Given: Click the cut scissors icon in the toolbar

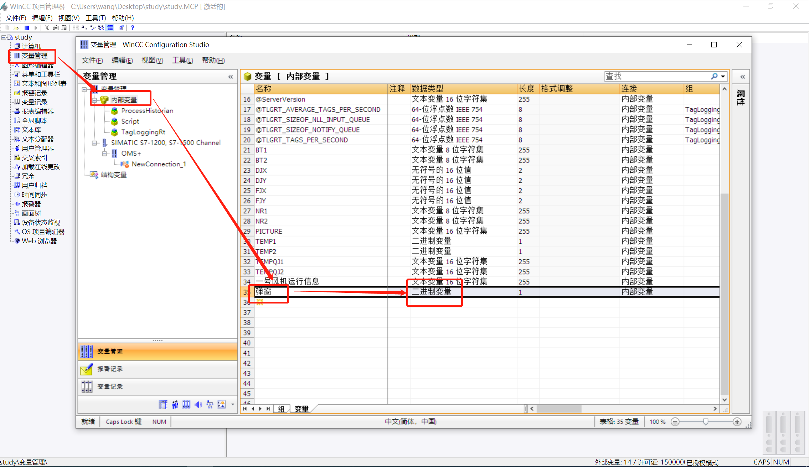Looking at the screenshot, I should 46,27.
